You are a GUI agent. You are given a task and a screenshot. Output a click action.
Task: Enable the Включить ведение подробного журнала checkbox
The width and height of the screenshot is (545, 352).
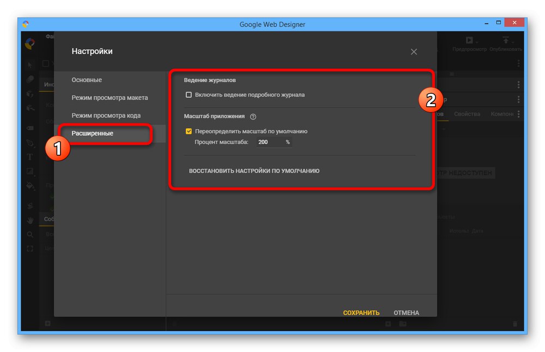[189, 95]
